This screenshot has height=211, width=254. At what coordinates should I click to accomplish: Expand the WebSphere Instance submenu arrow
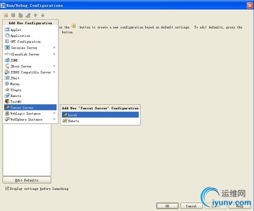[x=54, y=119]
